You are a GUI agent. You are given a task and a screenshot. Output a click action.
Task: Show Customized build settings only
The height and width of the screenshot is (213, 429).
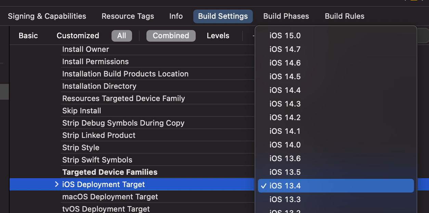[x=78, y=35]
